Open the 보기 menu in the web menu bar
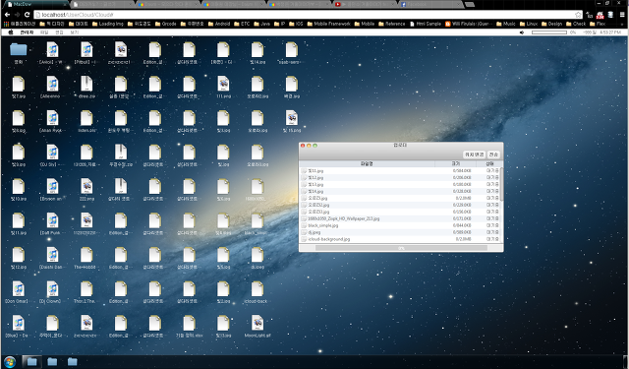The height and width of the screenshot is (369, 629). (x=75, y=32)
